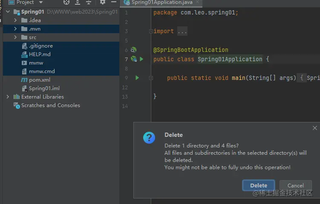Click the Expand All toolbar icon

click(x=78, y=3)
